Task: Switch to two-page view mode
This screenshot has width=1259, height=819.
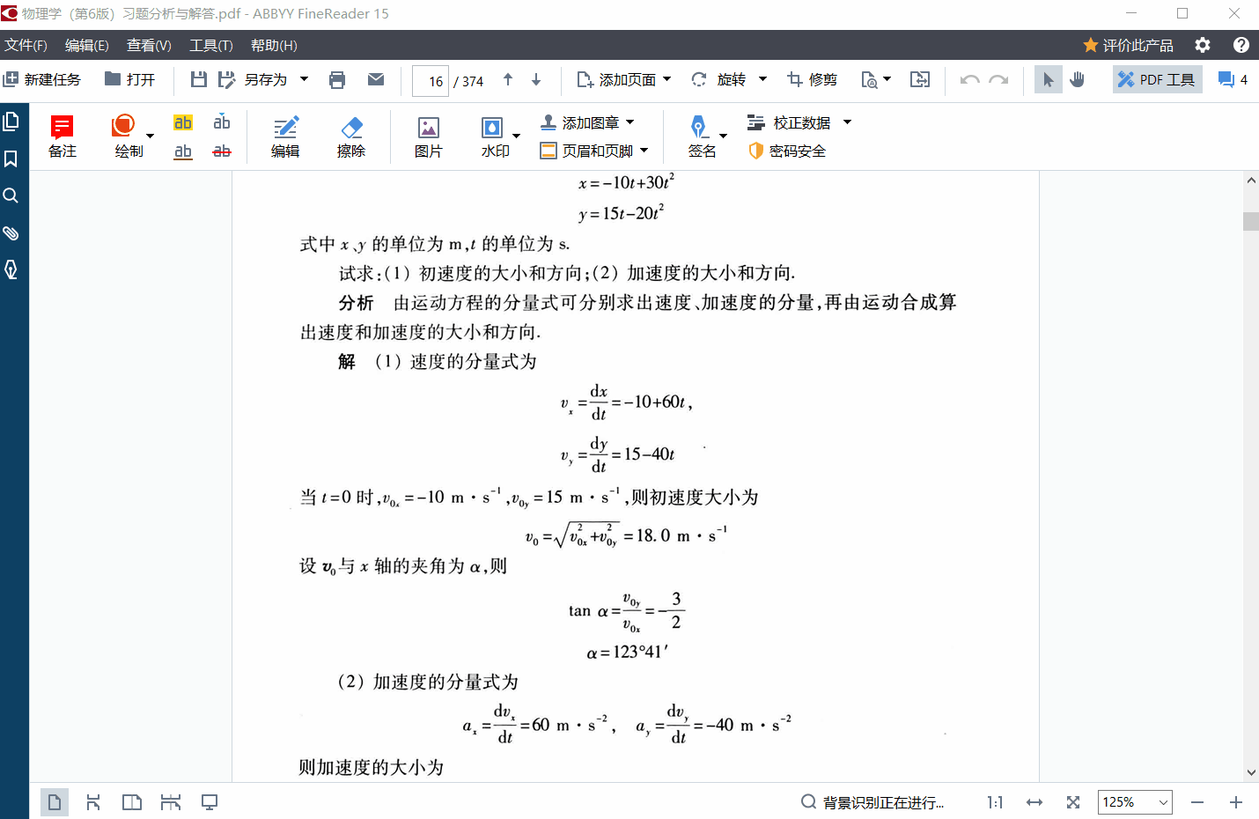Action: 132,802
